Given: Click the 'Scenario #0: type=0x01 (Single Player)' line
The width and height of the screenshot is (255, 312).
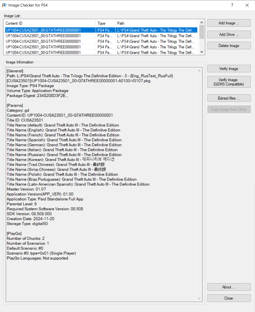Looking at the screenshot, I should point(41,253).
